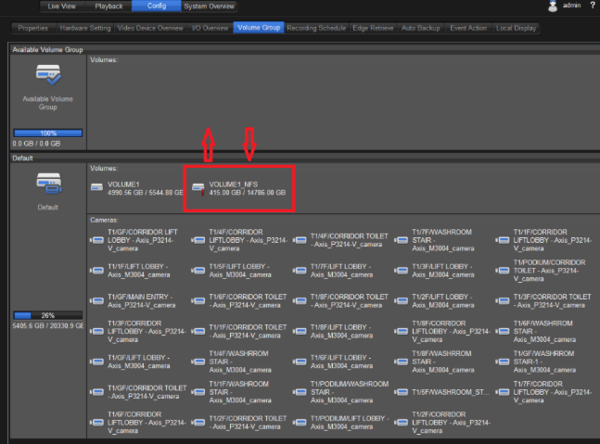Click the admin user icon
600x444 pixels.
click(553, 6)
